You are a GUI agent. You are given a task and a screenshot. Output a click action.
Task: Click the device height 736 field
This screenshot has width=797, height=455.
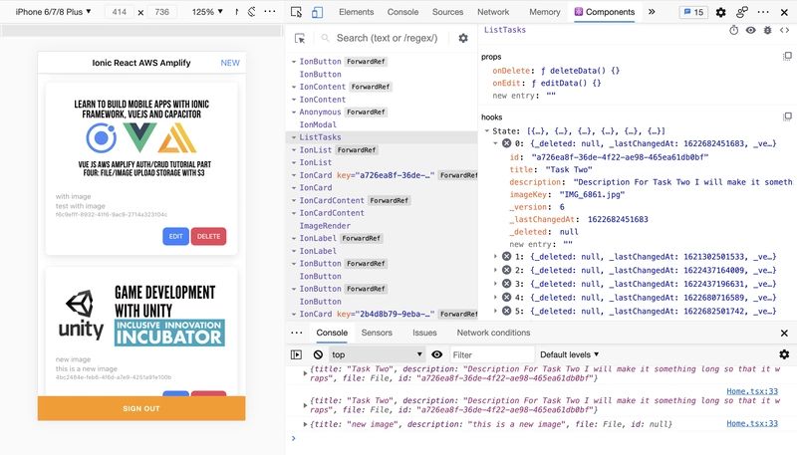click(x=162, y=12)
